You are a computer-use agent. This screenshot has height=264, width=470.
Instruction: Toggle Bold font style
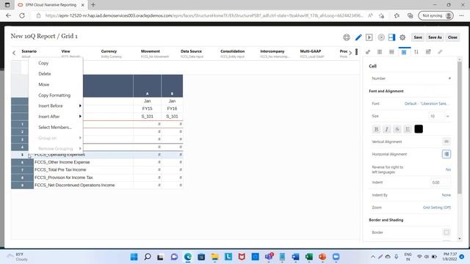point(376,129)
